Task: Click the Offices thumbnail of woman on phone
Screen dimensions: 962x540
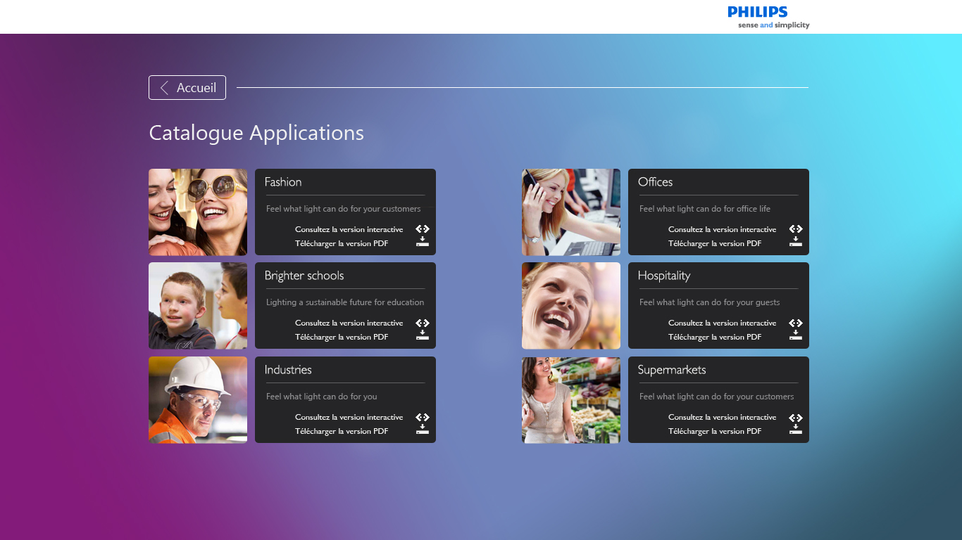Action: coord(571,212)
